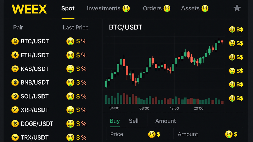Switch to the Sell tab
Viewport: 253px width, 142px height.
pyautogui.click(x=134, y=121)
